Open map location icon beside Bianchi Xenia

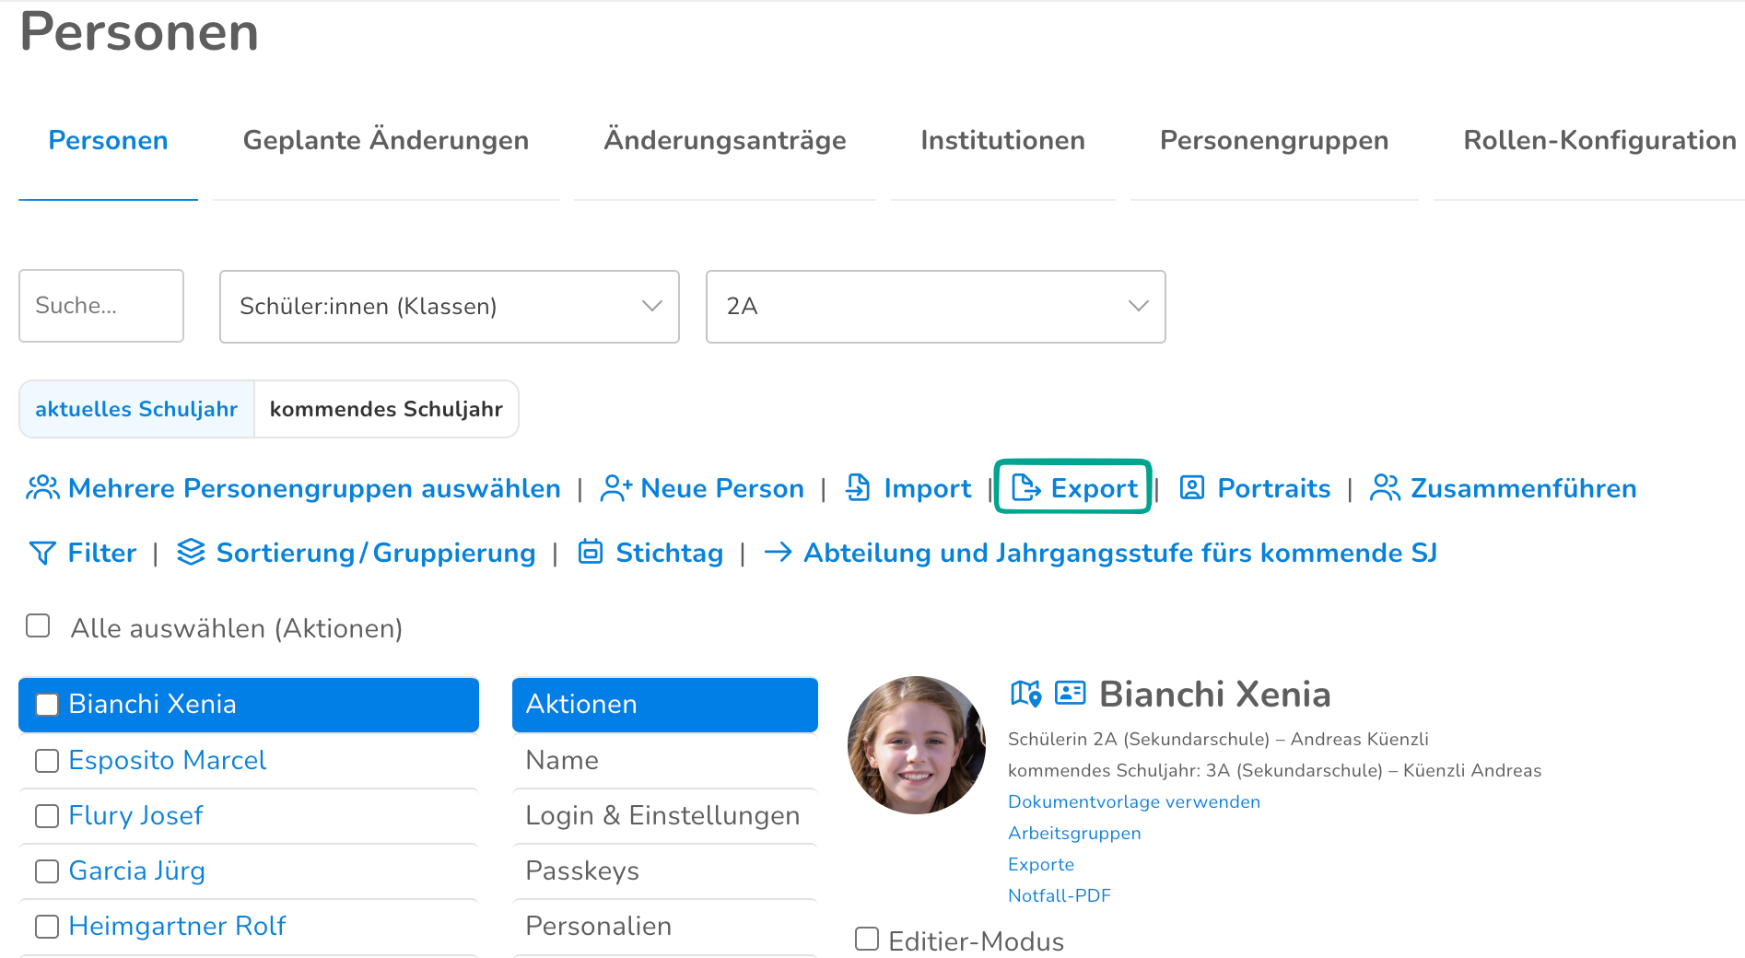point(1025,693)
